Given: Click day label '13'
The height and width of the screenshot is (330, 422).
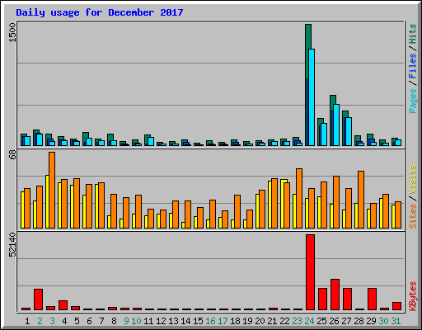Looking at the screenshot, I should [x=173, y=321].
